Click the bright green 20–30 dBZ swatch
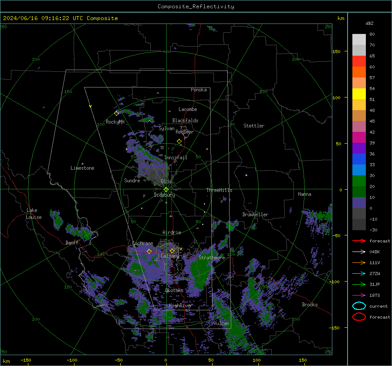The height and width of the screenshot is (366, 392). coord(359,181)
